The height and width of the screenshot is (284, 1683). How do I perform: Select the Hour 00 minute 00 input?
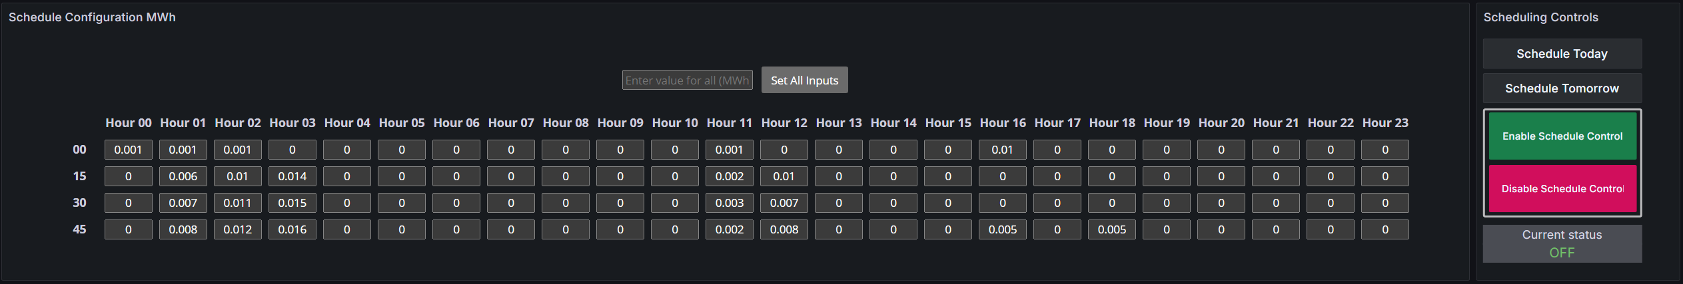pos(129,150)
